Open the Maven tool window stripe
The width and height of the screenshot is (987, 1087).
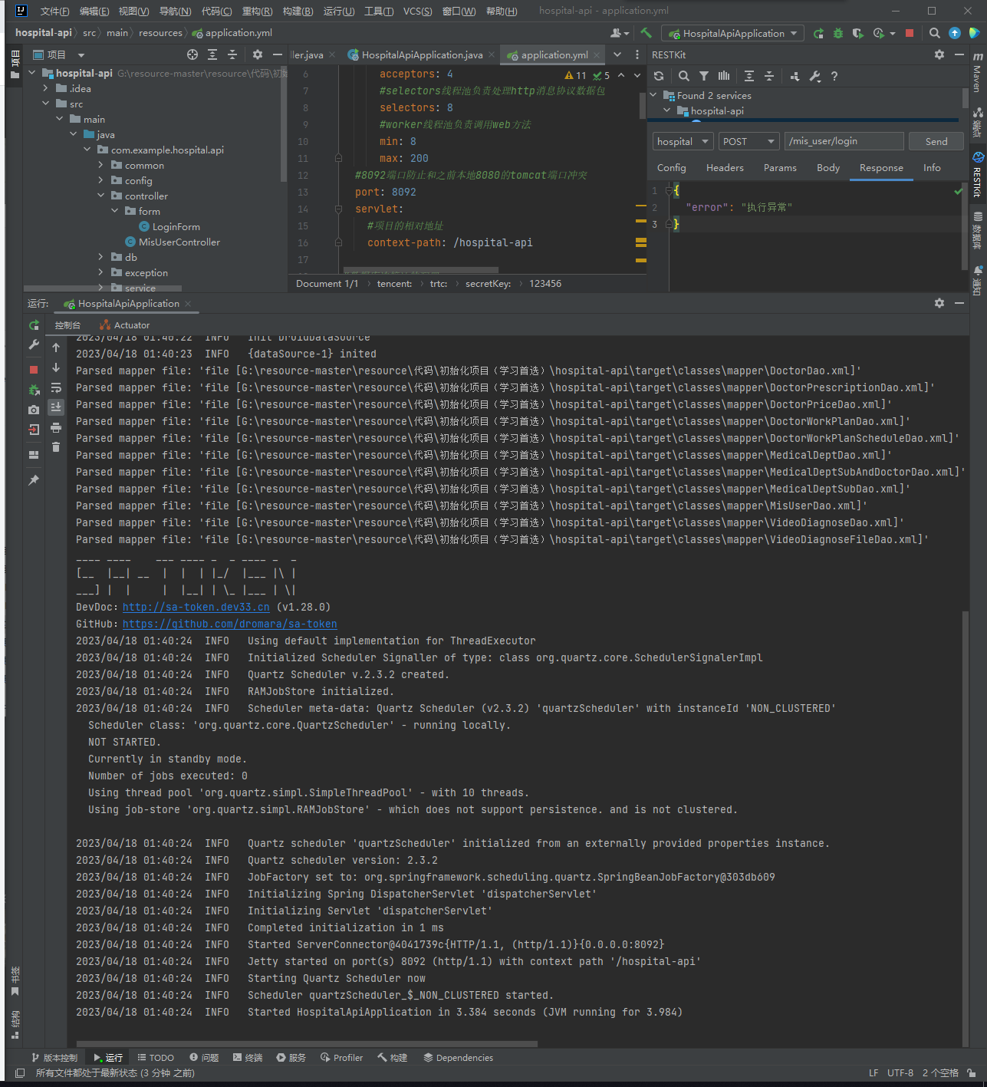(x=978, y=72)
